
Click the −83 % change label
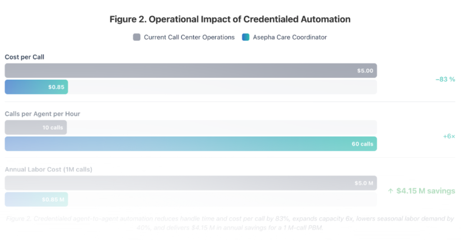point(445,79)
